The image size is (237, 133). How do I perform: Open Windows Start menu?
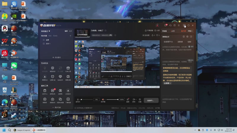[4, 130]
